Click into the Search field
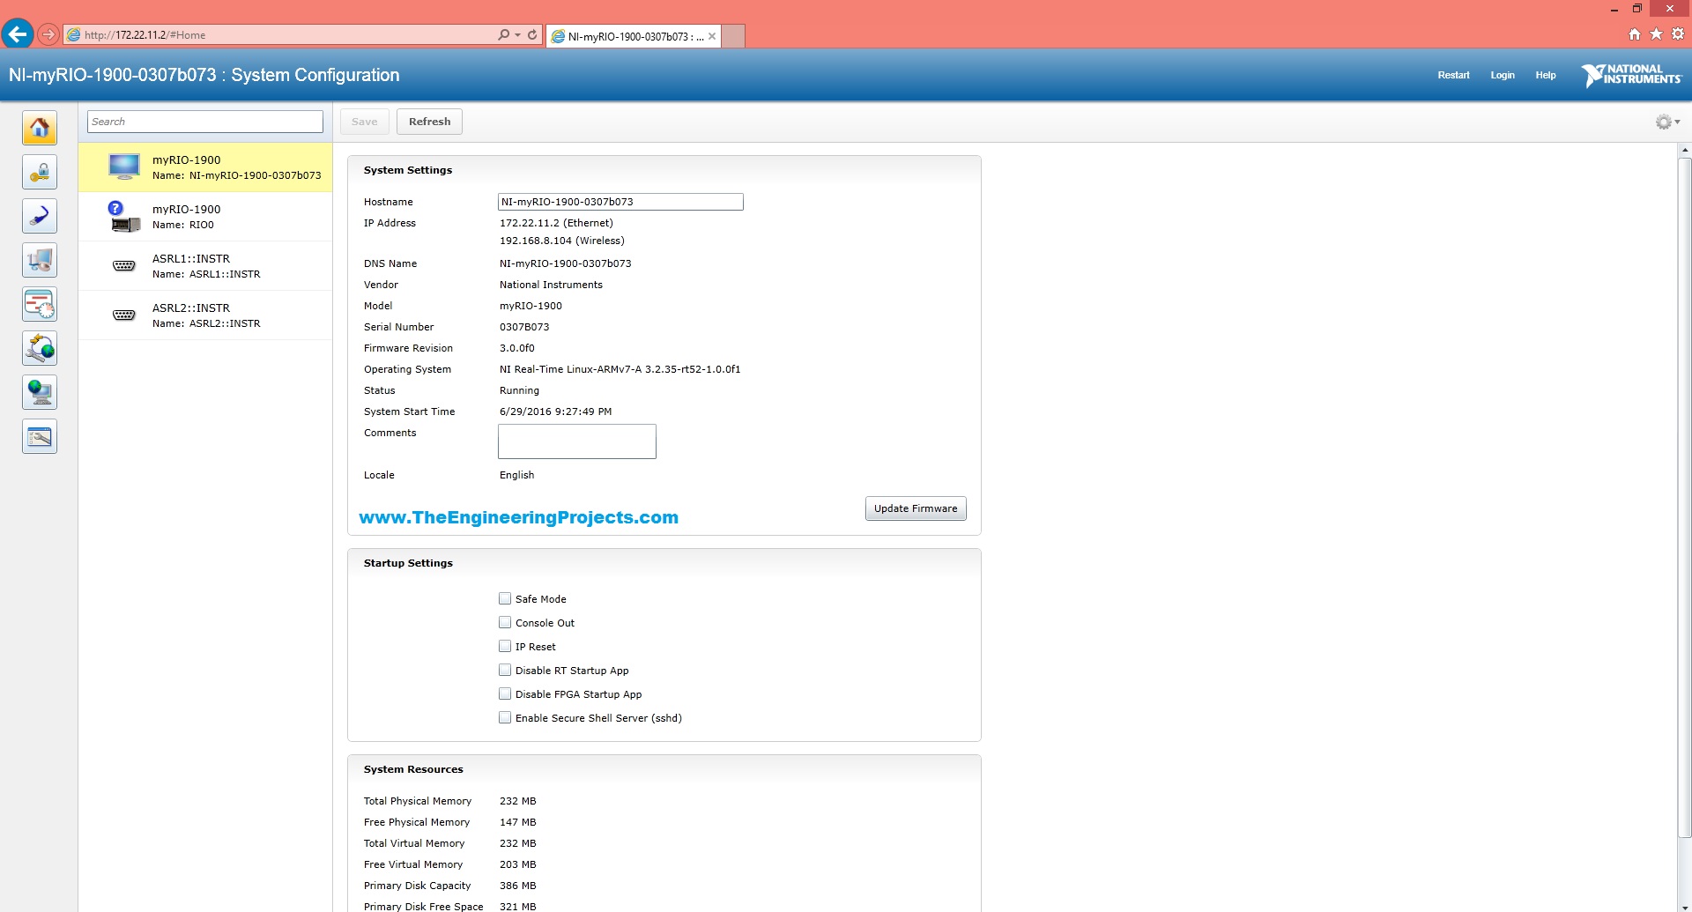Viewport: 1692px width, 912px height. [205, 122]
